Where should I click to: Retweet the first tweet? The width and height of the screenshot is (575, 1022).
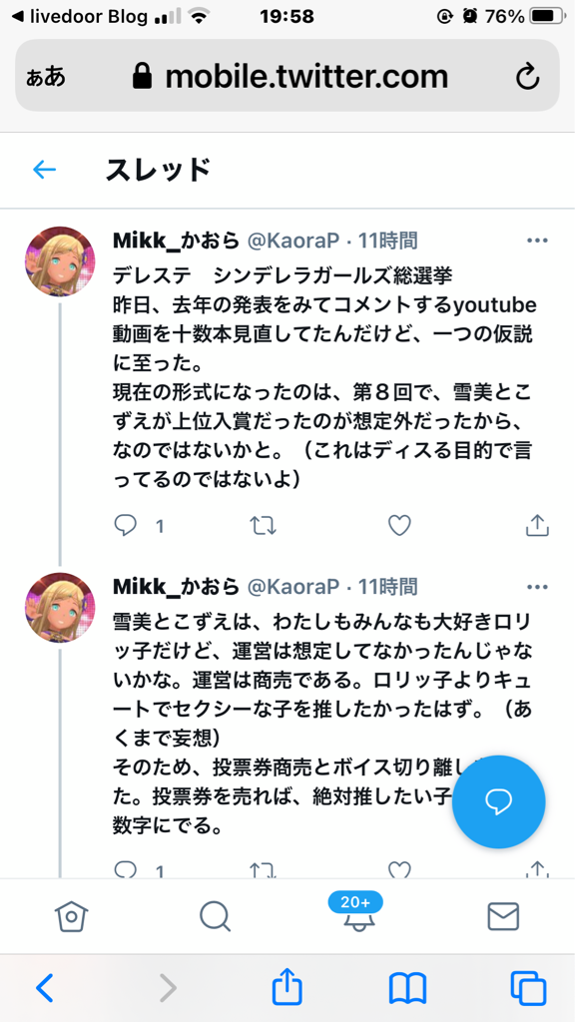pyautogui.click(x=264, y=525)
